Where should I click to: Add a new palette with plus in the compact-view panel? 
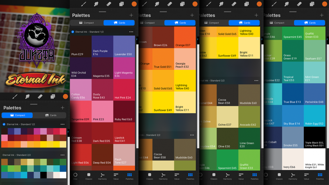[x=63, y=108]
